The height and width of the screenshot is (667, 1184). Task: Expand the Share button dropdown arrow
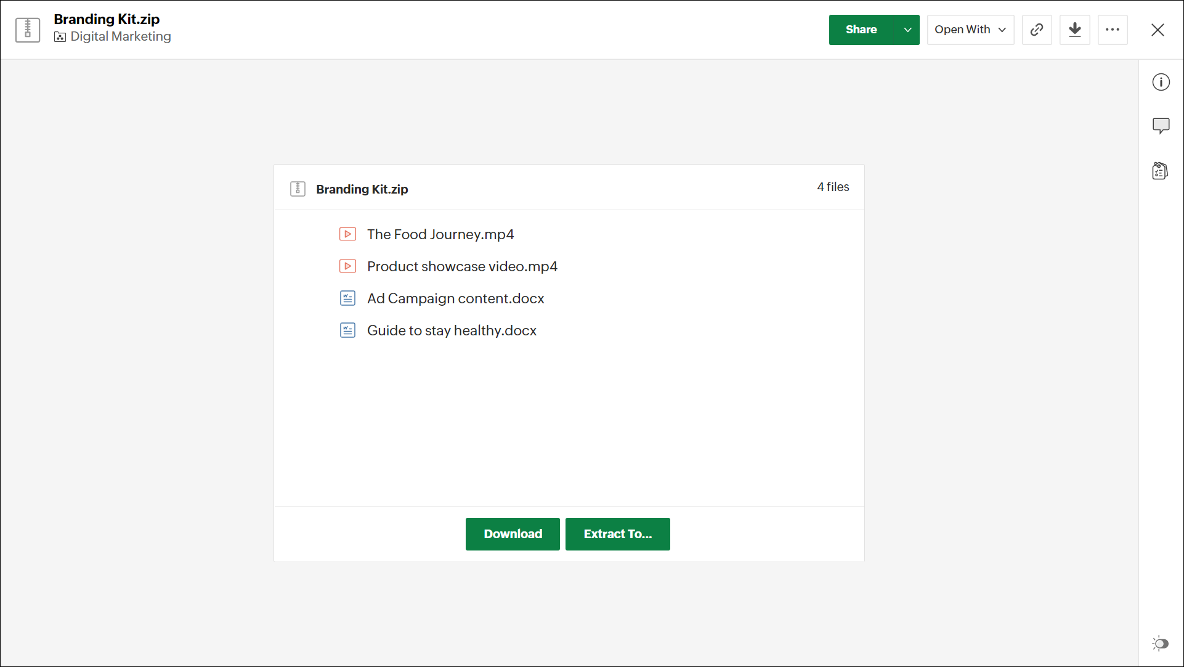[x=907, y=30]
